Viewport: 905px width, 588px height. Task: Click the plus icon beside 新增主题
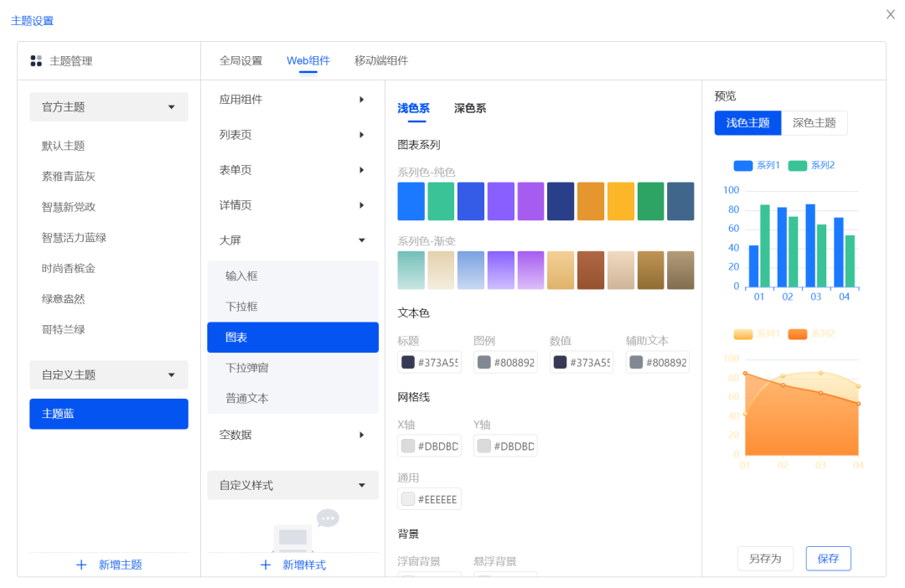tap(81, 565)
